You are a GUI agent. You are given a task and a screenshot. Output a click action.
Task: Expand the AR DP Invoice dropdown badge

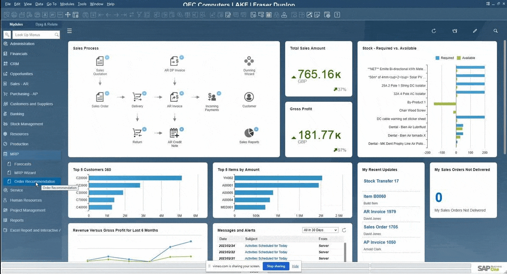[182, 57]
